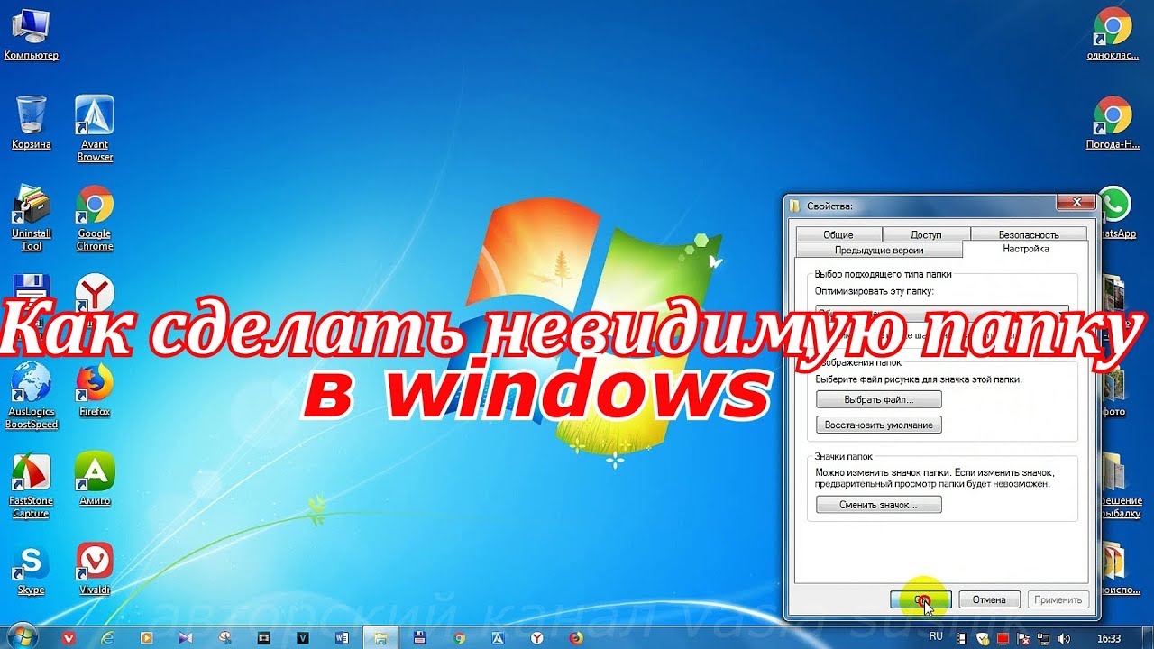Switch to the Безопасность tab
This screenshot has width=1154, height=649.
pos(1028,234)
